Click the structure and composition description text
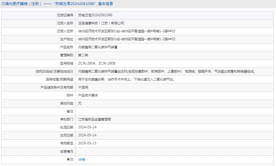 tap(167, 71)
